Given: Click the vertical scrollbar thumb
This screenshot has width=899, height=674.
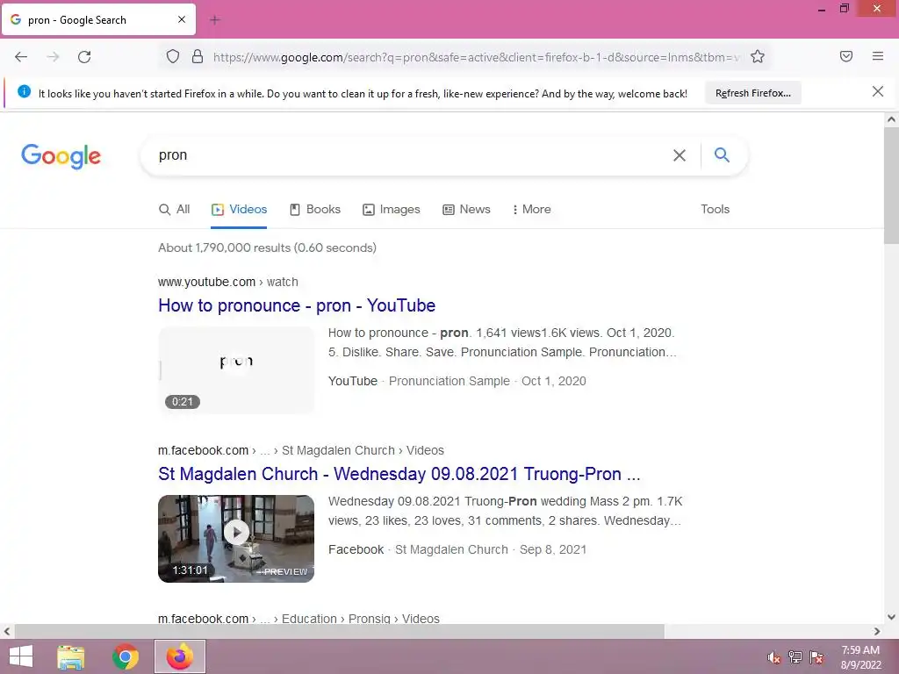Looking at the screenshot, I should tap(891, 186).
